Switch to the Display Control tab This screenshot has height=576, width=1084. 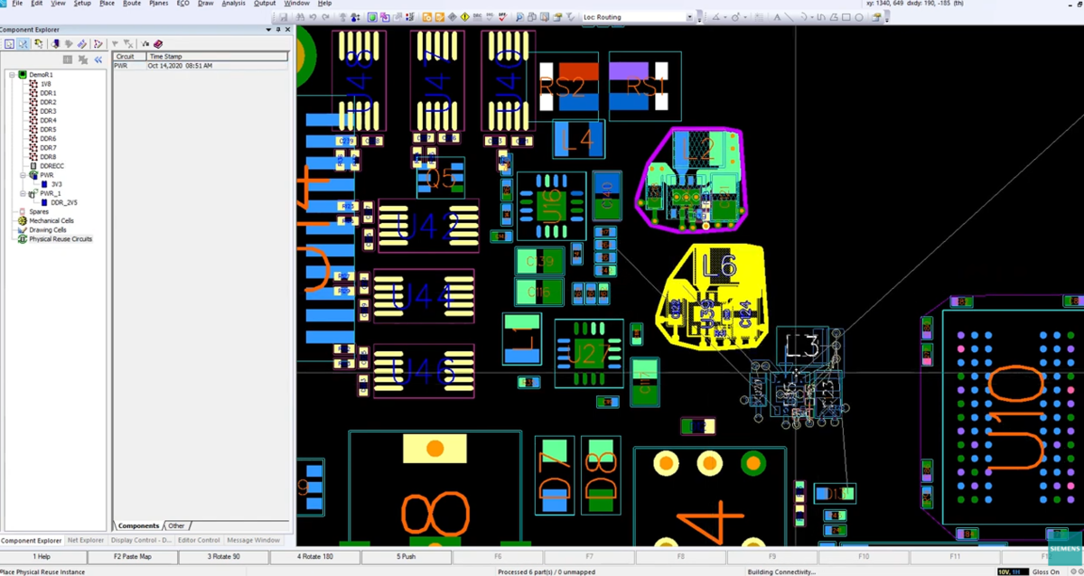point(140,540)
